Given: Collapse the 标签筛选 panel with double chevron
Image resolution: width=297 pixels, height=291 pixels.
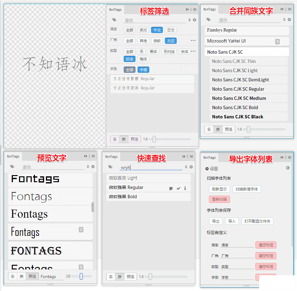Looking at the screenshot, I should (x=187, y=9).
